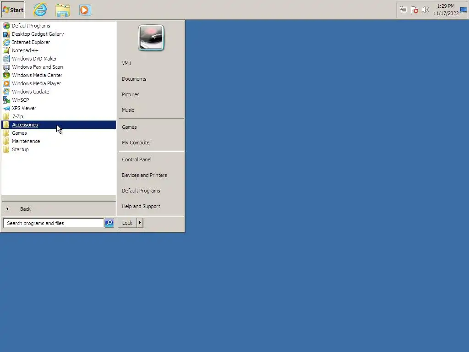Screen dimensions: 469x352
Task: Open VM1 user folder
Action: point(126,63)
